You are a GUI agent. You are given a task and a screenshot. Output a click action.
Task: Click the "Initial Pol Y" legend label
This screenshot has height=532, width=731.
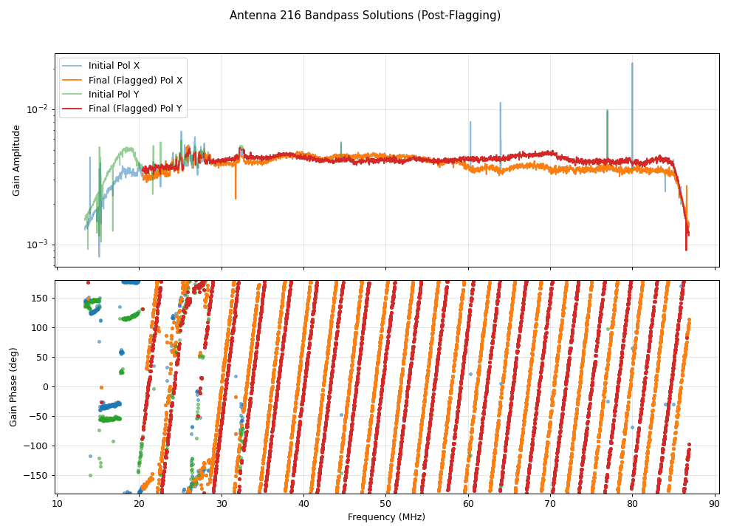[x=114, y=95]
